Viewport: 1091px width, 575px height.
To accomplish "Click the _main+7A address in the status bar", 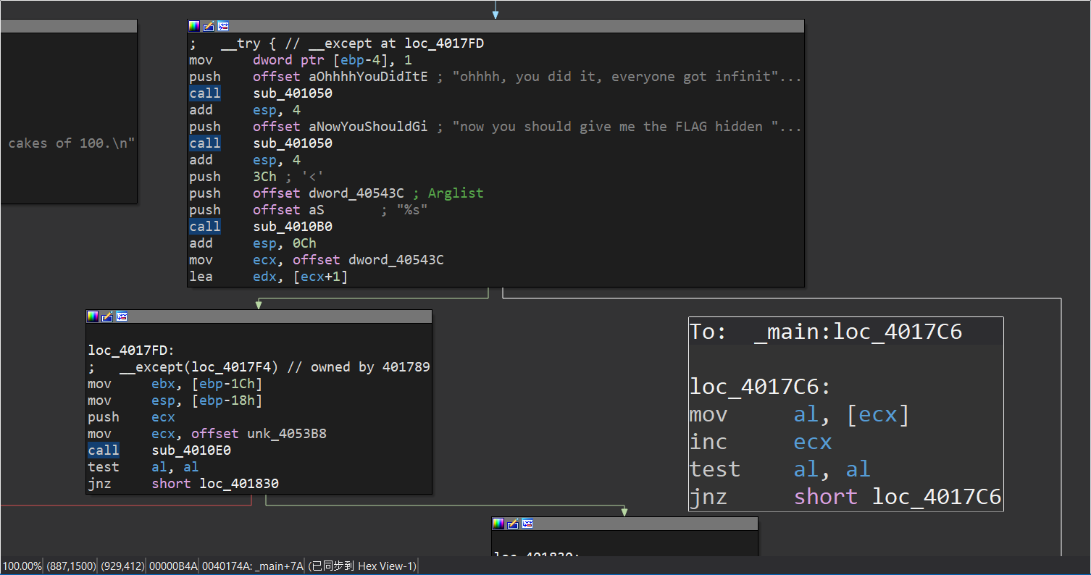I will click(x=253, y=566).
